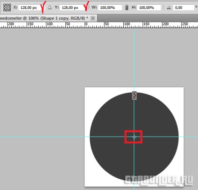Click the rotation angle field showing 0,00
Screen dimensions: 198x190
tap(184, 7)
